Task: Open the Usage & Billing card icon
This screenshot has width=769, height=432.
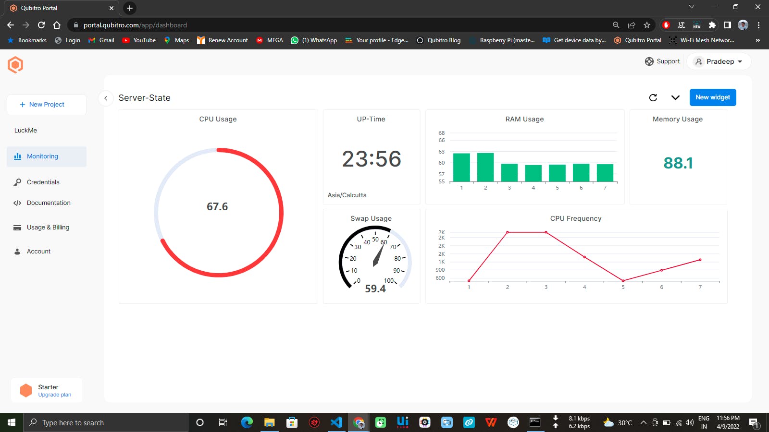Action: (x=17, y=228)
